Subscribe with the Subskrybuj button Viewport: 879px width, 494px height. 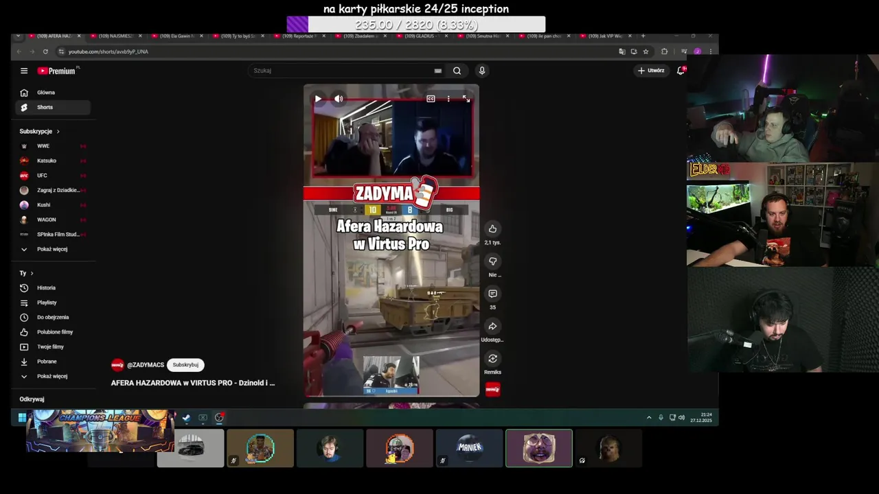[185, 365]
